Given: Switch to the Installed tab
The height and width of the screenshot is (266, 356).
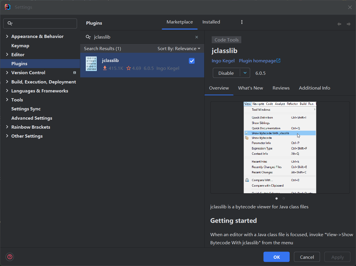Looking at the screenshot, I should pos(211,22).
